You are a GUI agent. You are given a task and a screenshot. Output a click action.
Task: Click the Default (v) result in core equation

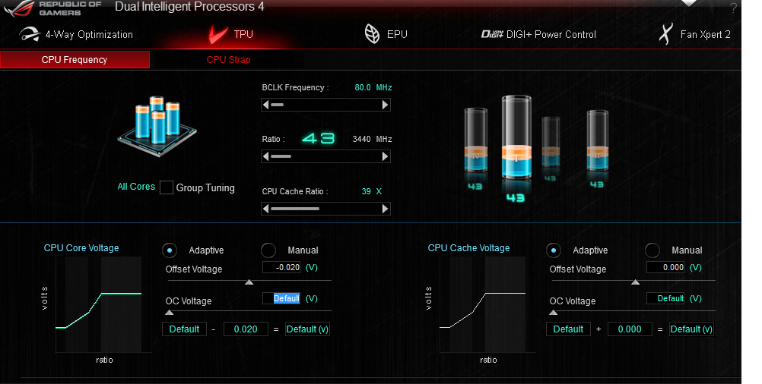(307, 329)
